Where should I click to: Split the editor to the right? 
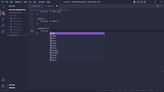point(158,6)
